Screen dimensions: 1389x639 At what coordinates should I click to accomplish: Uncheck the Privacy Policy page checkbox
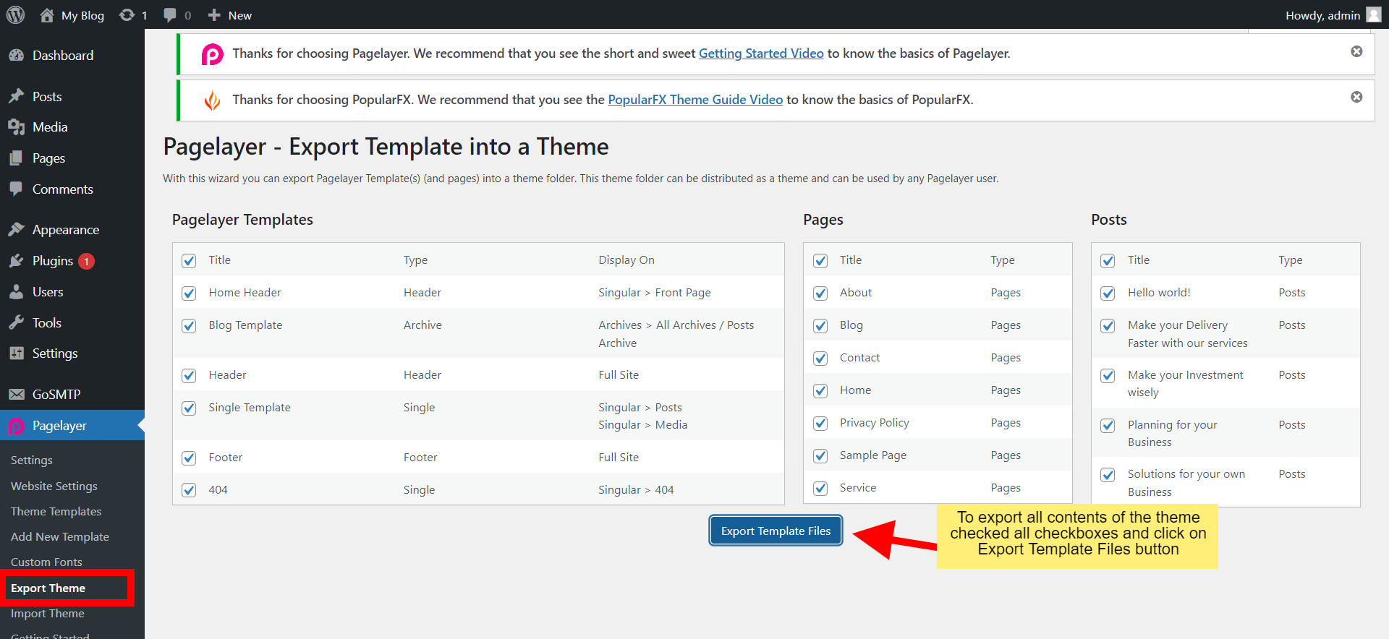tap(820, 424)
